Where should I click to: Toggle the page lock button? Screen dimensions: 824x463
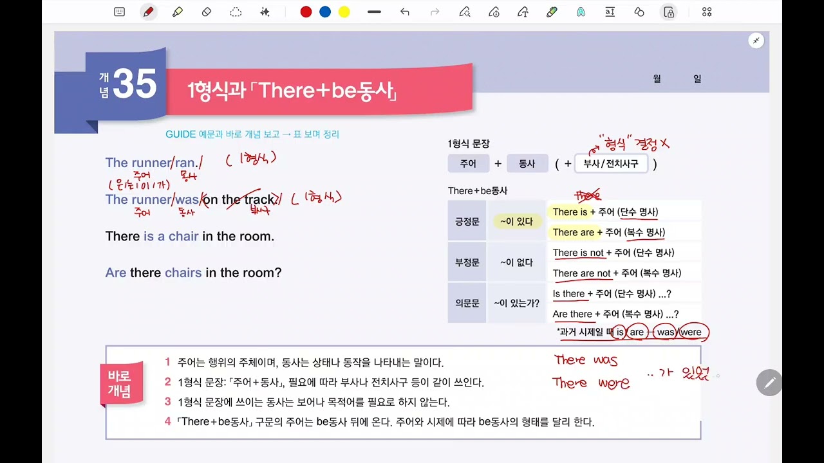pyautogui.click(x=669, y=12)
